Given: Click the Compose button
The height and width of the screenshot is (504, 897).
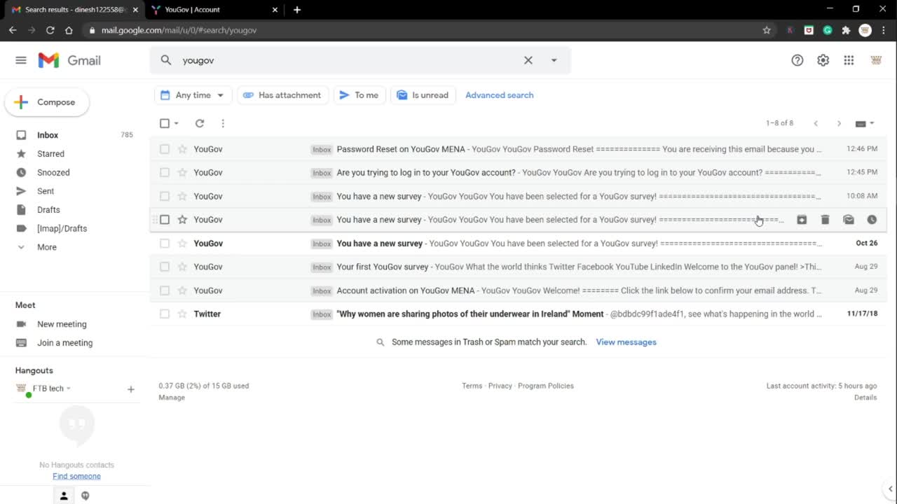Looking at the screenshot, I should [47, 102].
